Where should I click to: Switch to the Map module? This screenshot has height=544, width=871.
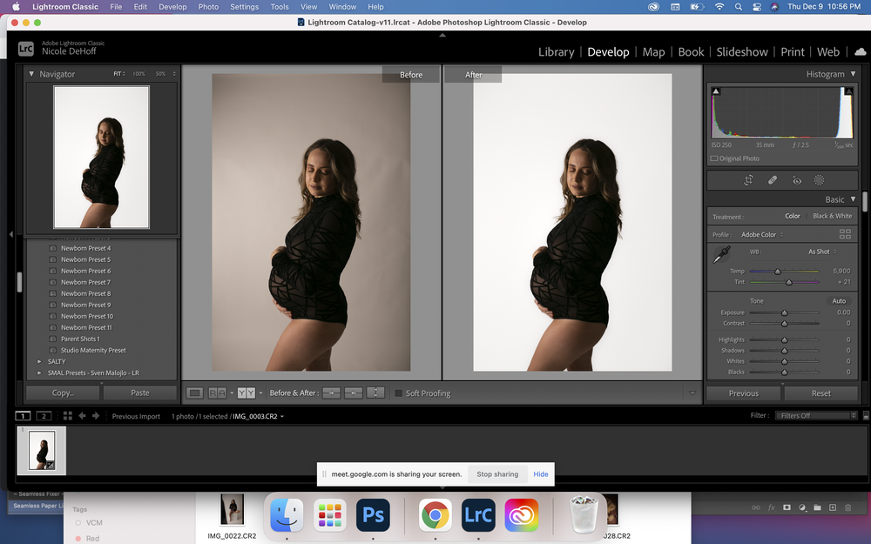click(x=653, y=51)
